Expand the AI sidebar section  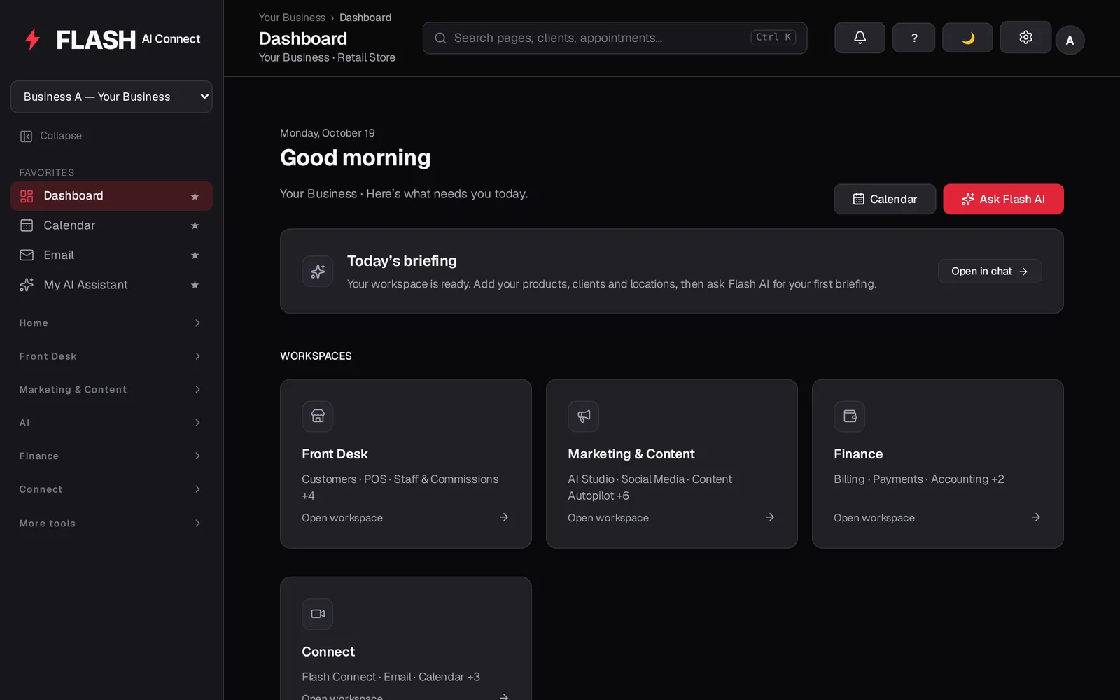[x=111, y=423]
